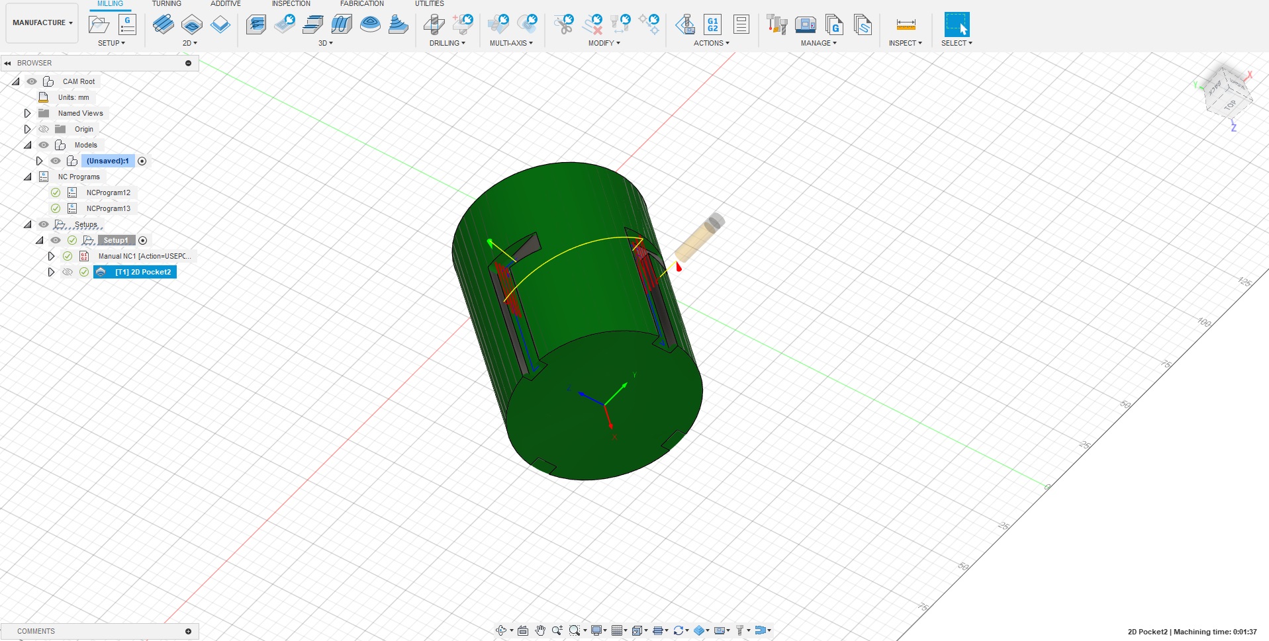1269x641 pixels.
Task: Click the Trim toolpath scissors icon
Action: coord(564,25)
